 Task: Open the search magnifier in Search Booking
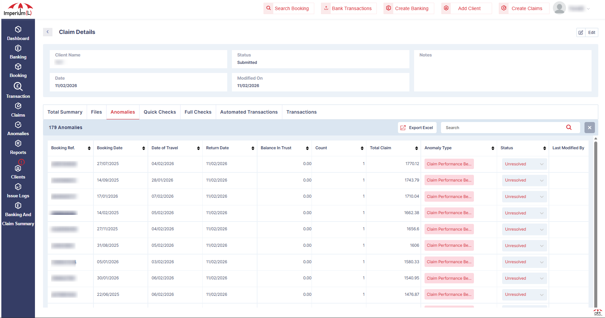pyautogui.click(x=268, y=8)
